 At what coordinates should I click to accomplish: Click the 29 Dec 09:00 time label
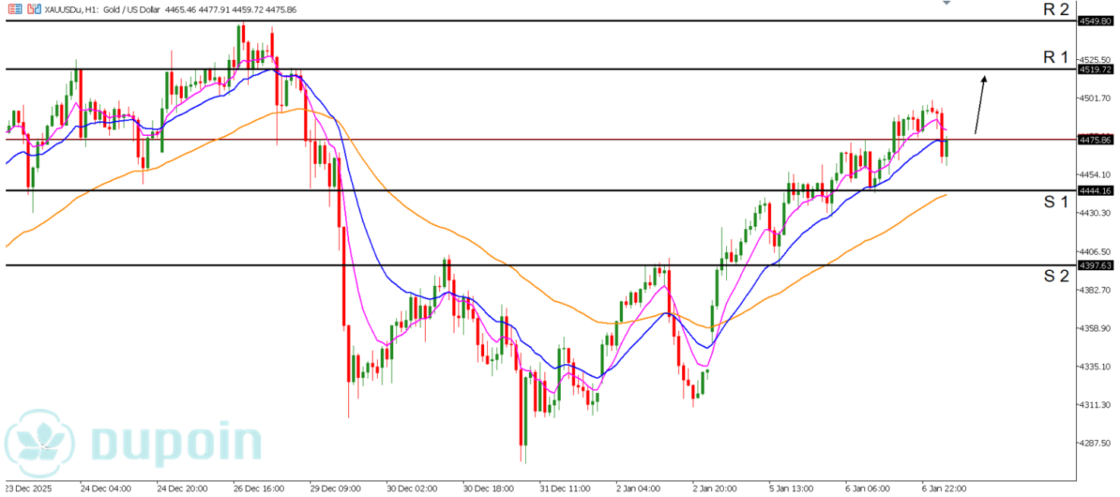(335, 489)
